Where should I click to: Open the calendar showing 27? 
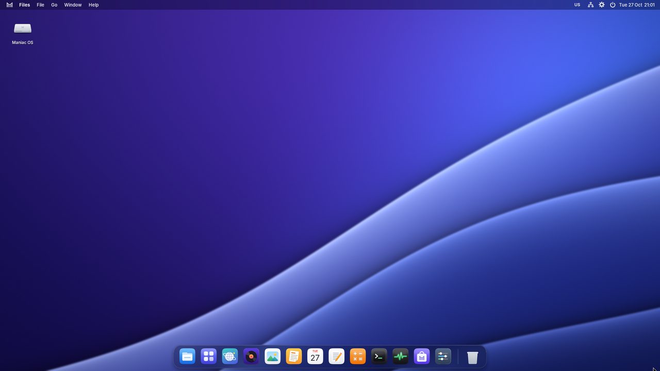315,356
